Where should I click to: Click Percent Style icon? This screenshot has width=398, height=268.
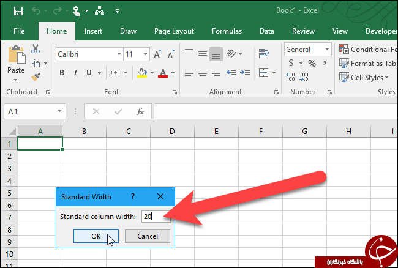pyautogui.click(x=312, y=63)
